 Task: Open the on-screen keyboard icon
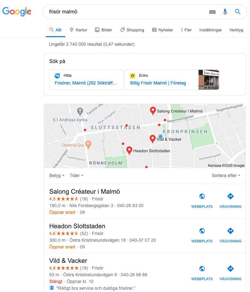pyautogui.click(x=212, y=12)
